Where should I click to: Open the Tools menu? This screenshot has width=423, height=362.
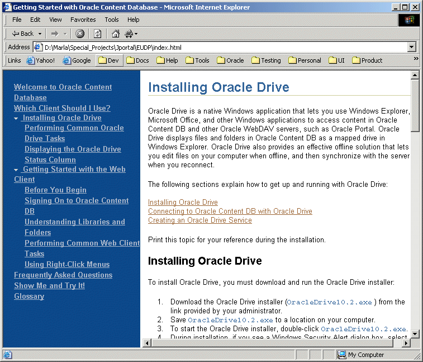pos(112,20)
